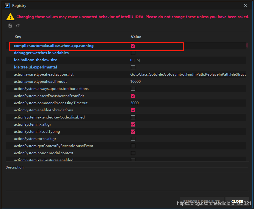Click the Value column header
Image resolution: width=254 pixels, height=209 pixels.
136,37
